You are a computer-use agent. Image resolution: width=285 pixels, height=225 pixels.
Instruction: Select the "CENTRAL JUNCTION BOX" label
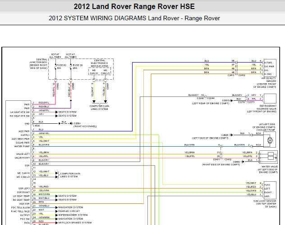tap(38, 63)
